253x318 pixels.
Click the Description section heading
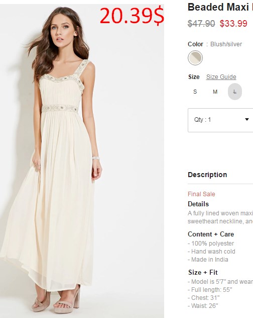pos(207,175)
